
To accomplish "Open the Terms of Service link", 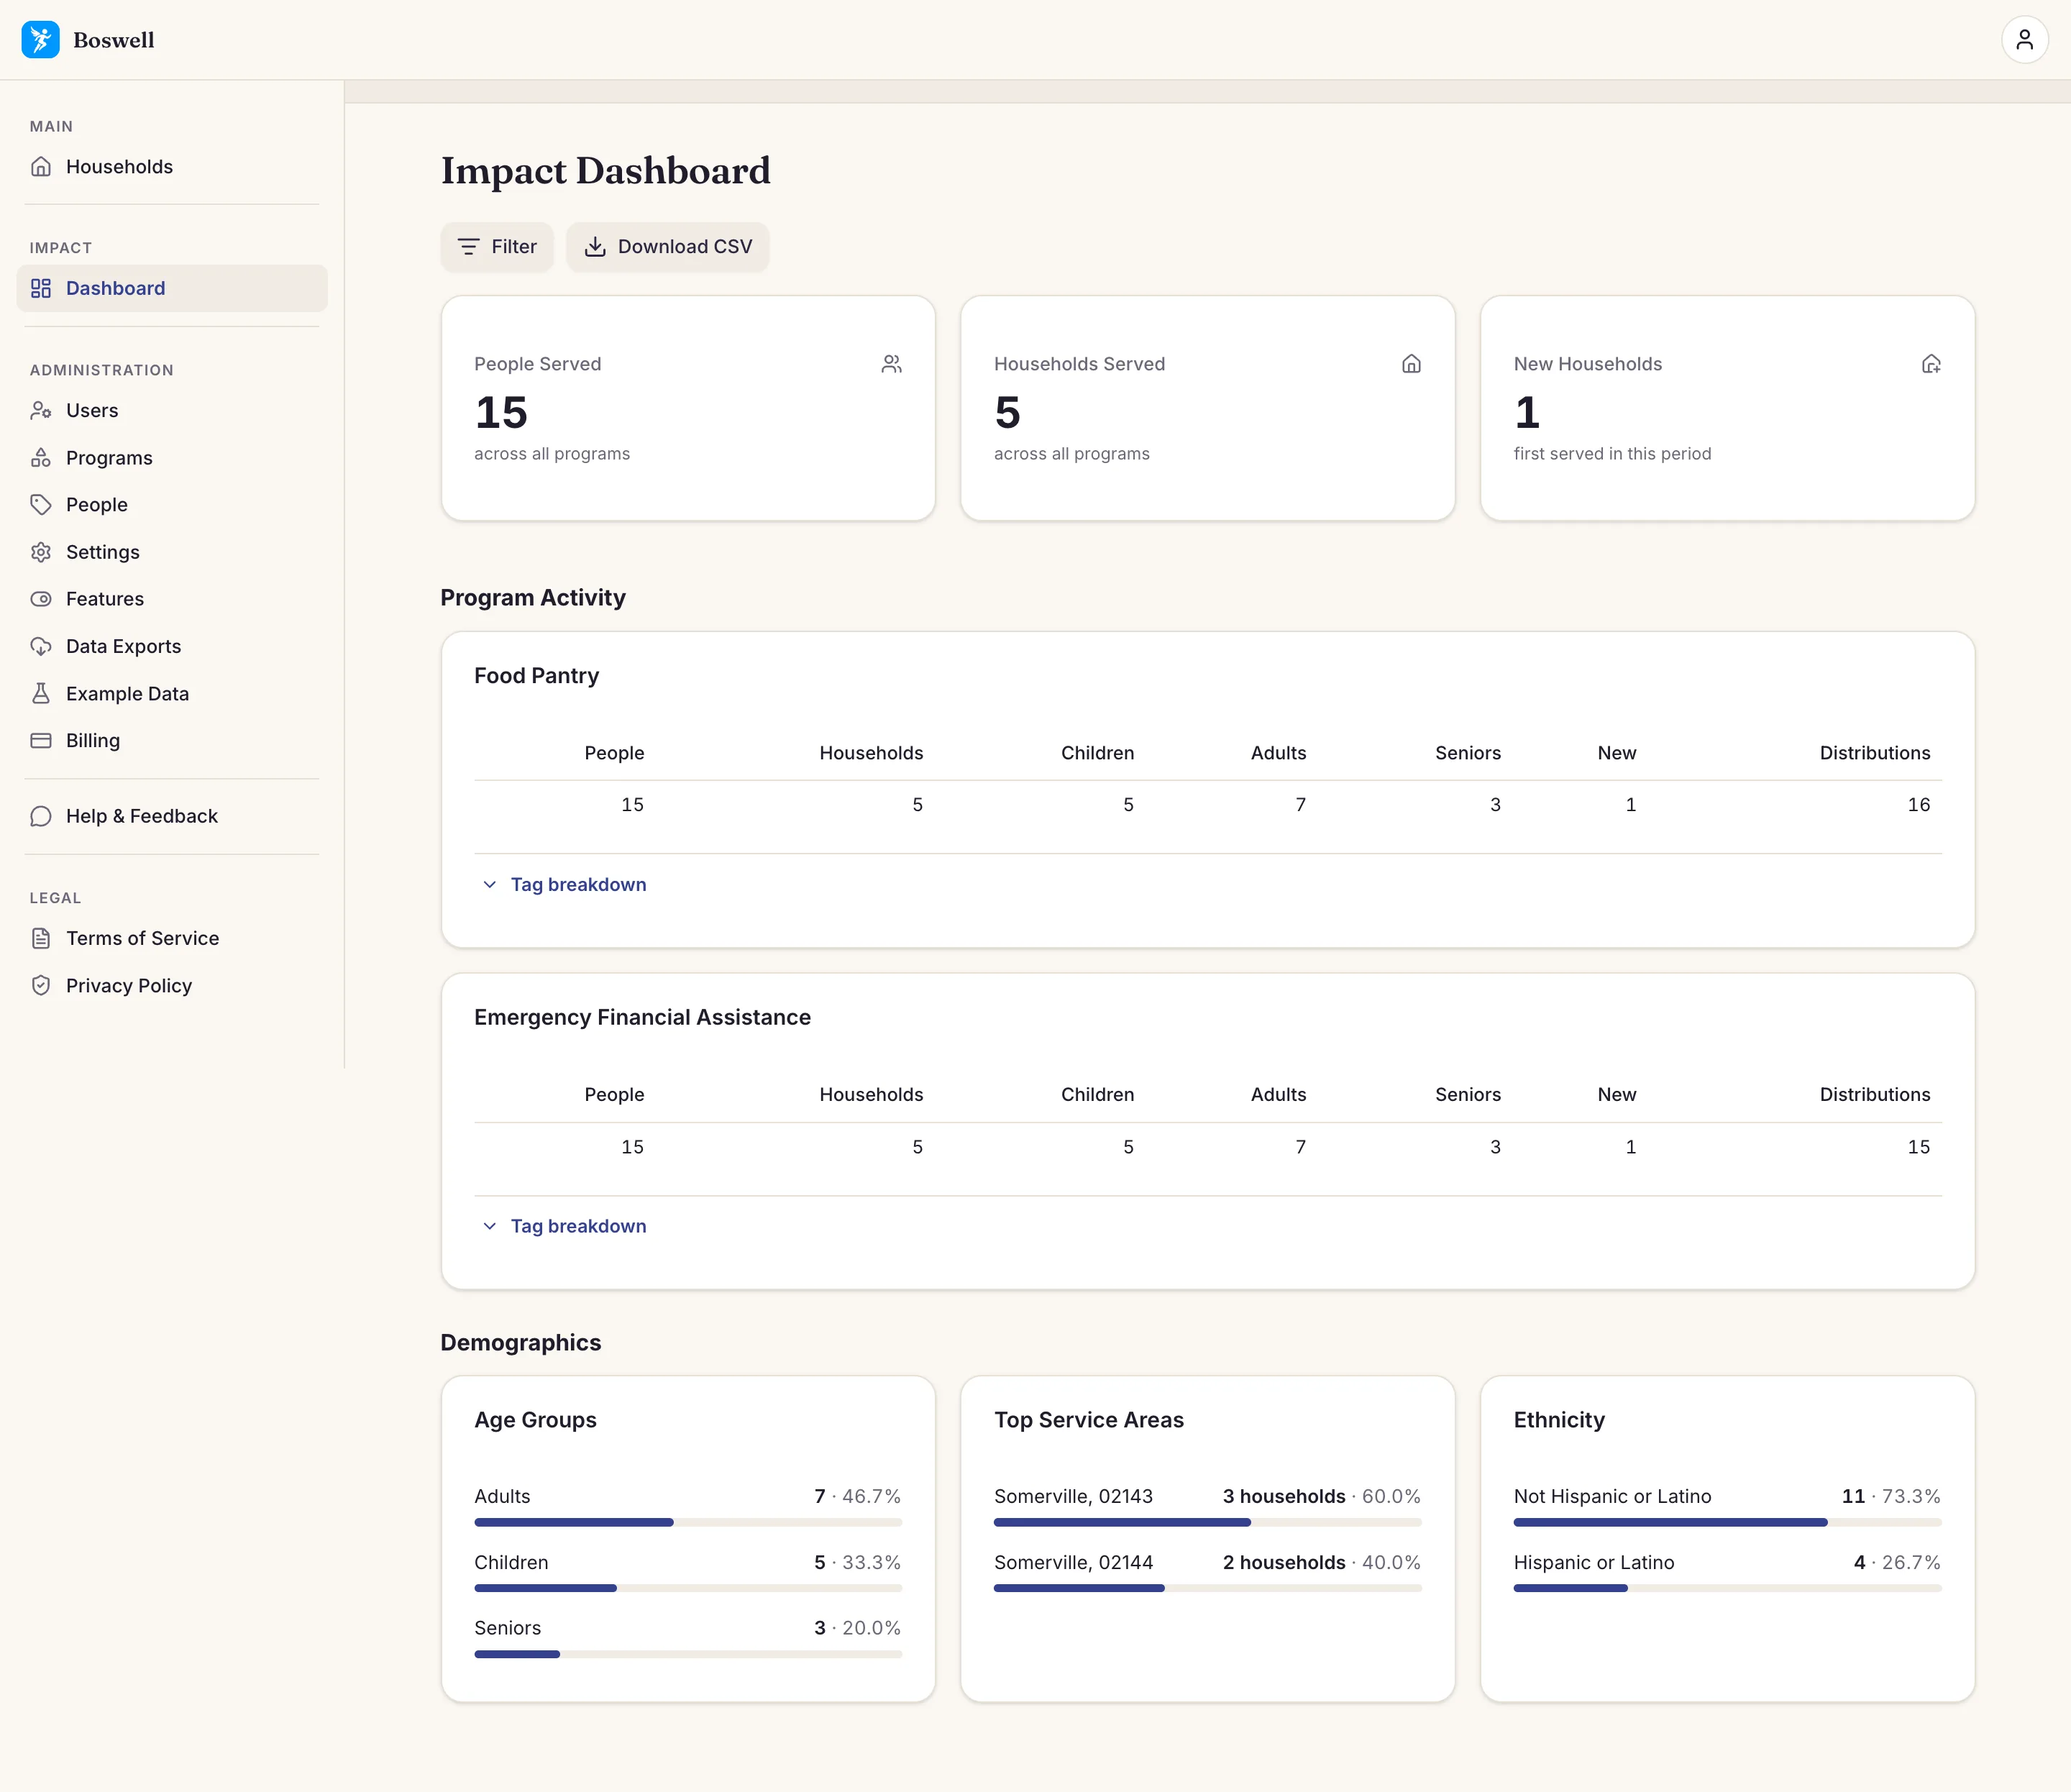I will pos(172,938).
